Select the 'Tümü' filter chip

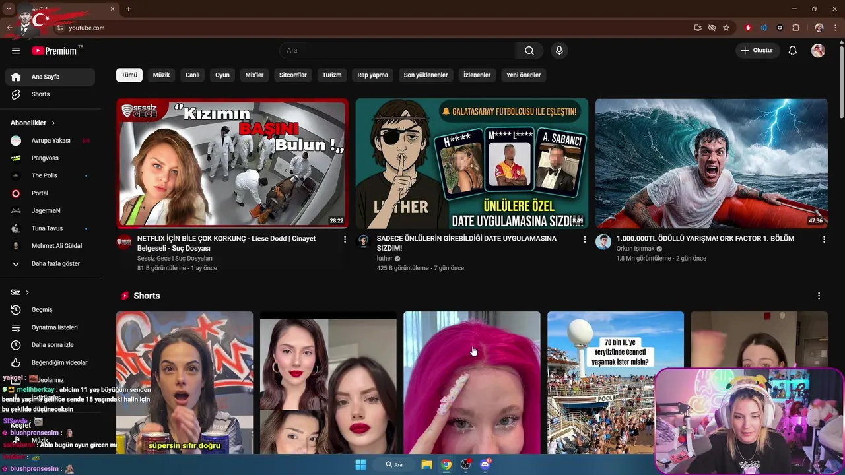(129, 75)
